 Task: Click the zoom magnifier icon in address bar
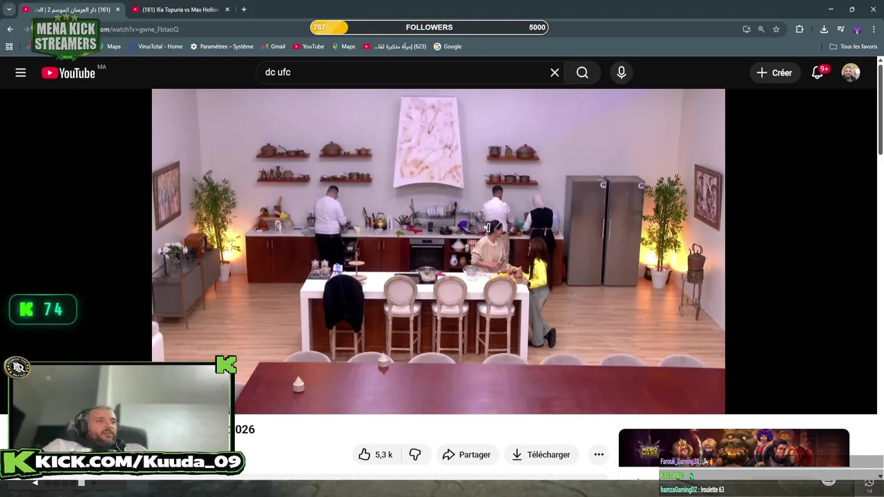[x=761, y=29]
